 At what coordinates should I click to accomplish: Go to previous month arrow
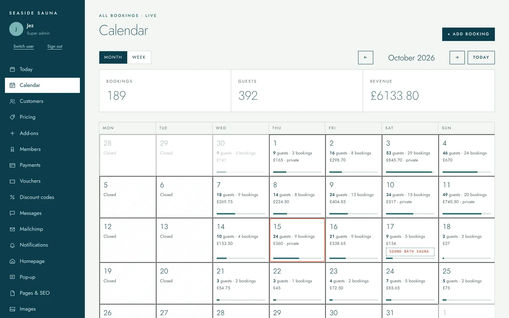tap(365, 58)
